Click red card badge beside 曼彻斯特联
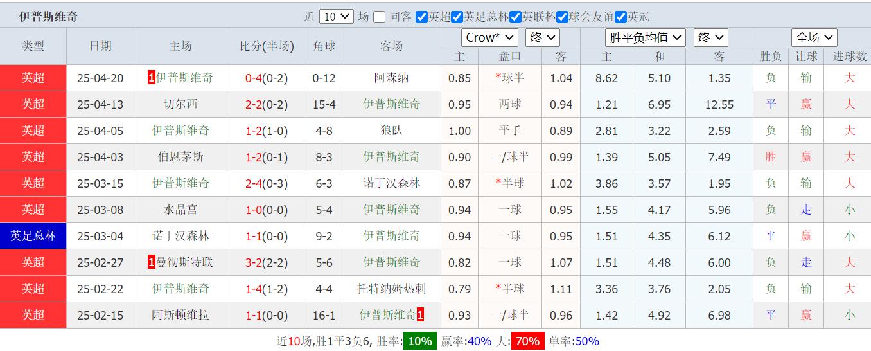 point(152,262)
